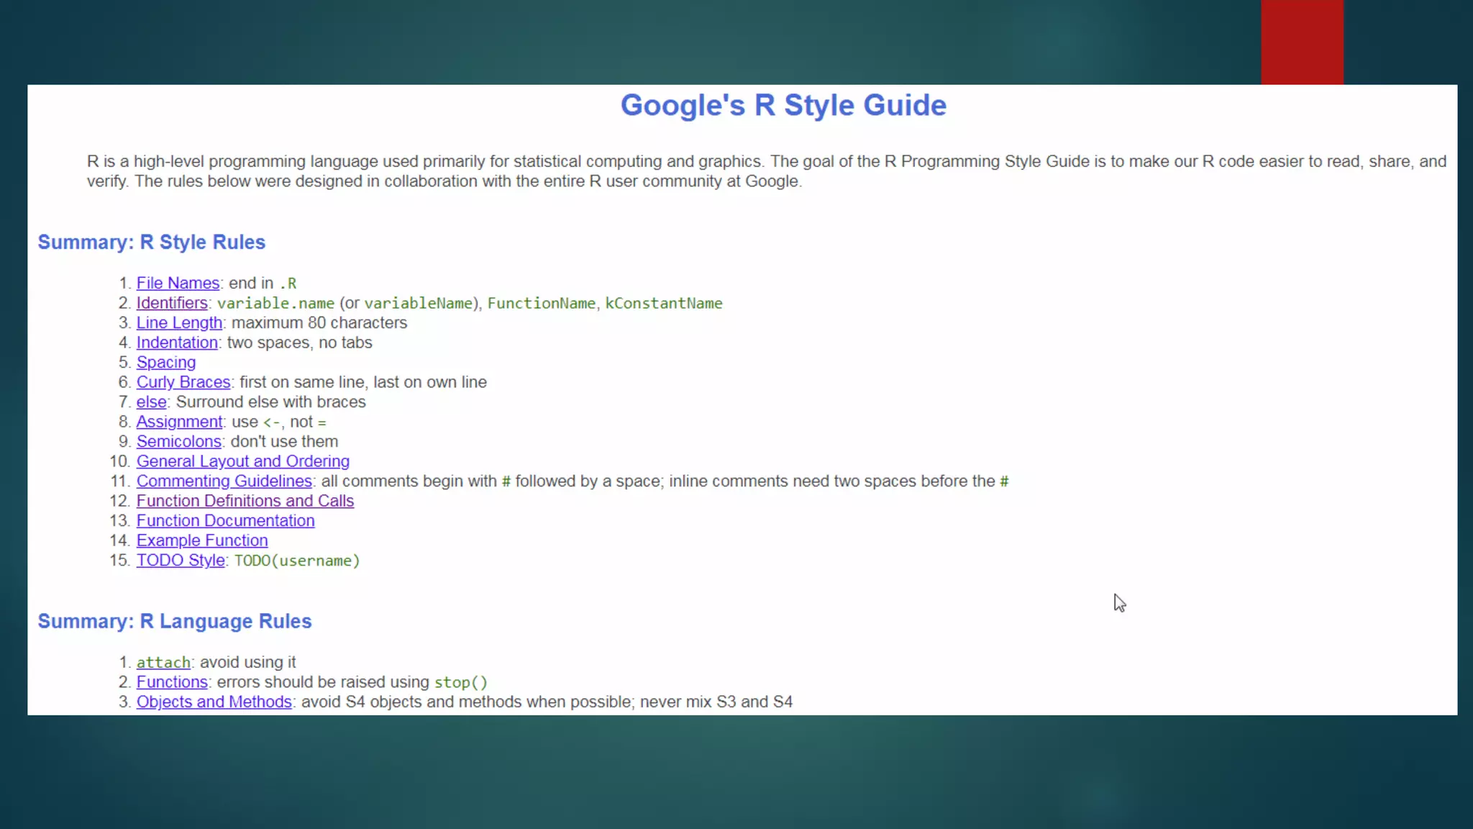Viewport: 1473px width, 829px height.
Task: Open the File Names link
Action: point(178,284)
